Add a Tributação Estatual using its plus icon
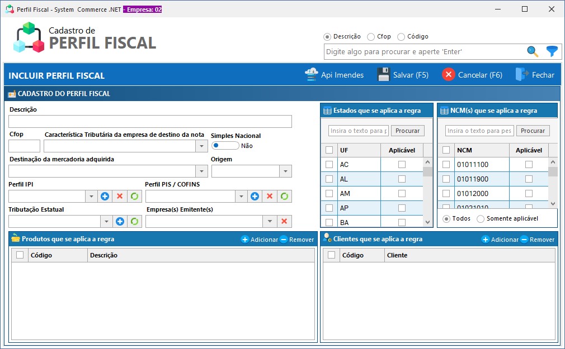The image size is (565, 349). (x=119, y=221)
